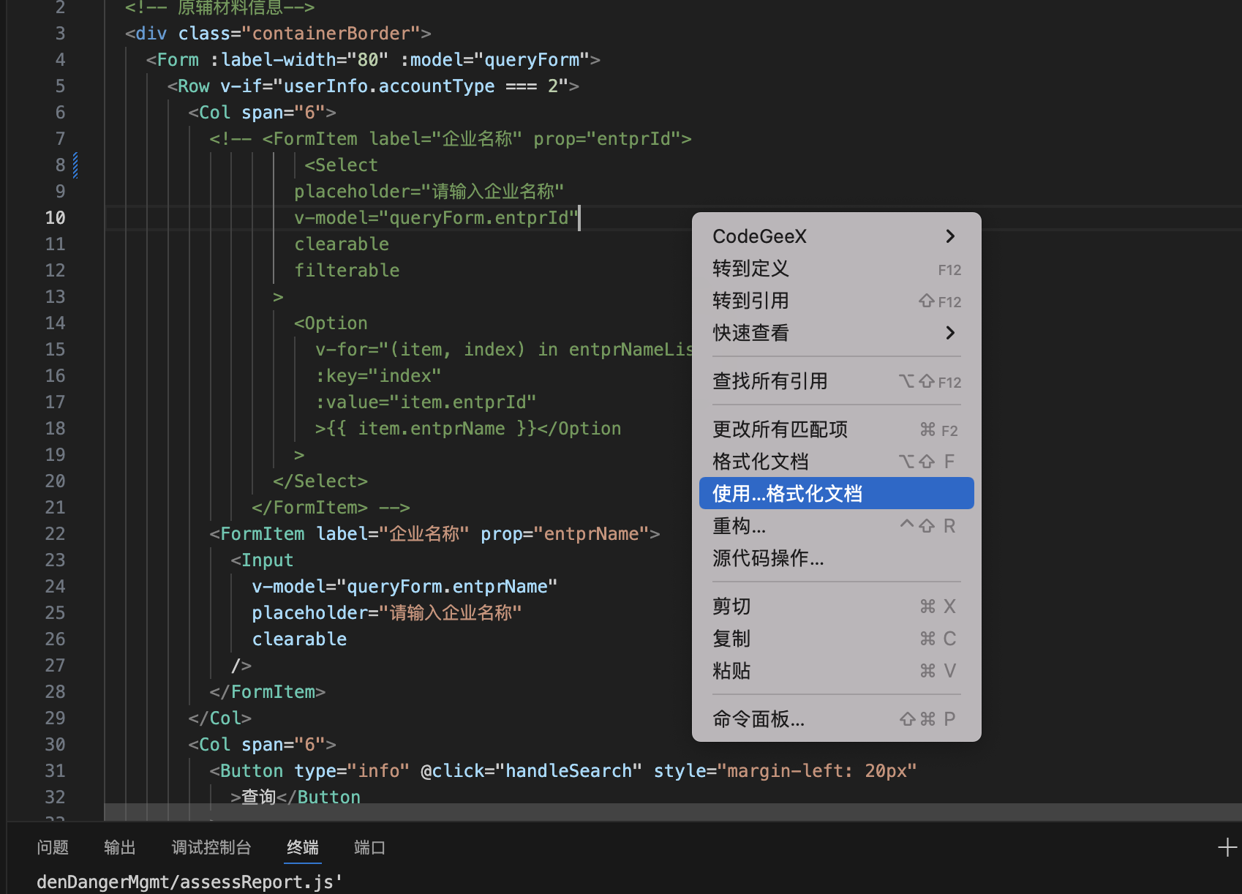Click the 快速查看 submenu chevron arrow
The height and width of the screenshot is (894, 1242).
pyautogui.click(x=950, y=333)
